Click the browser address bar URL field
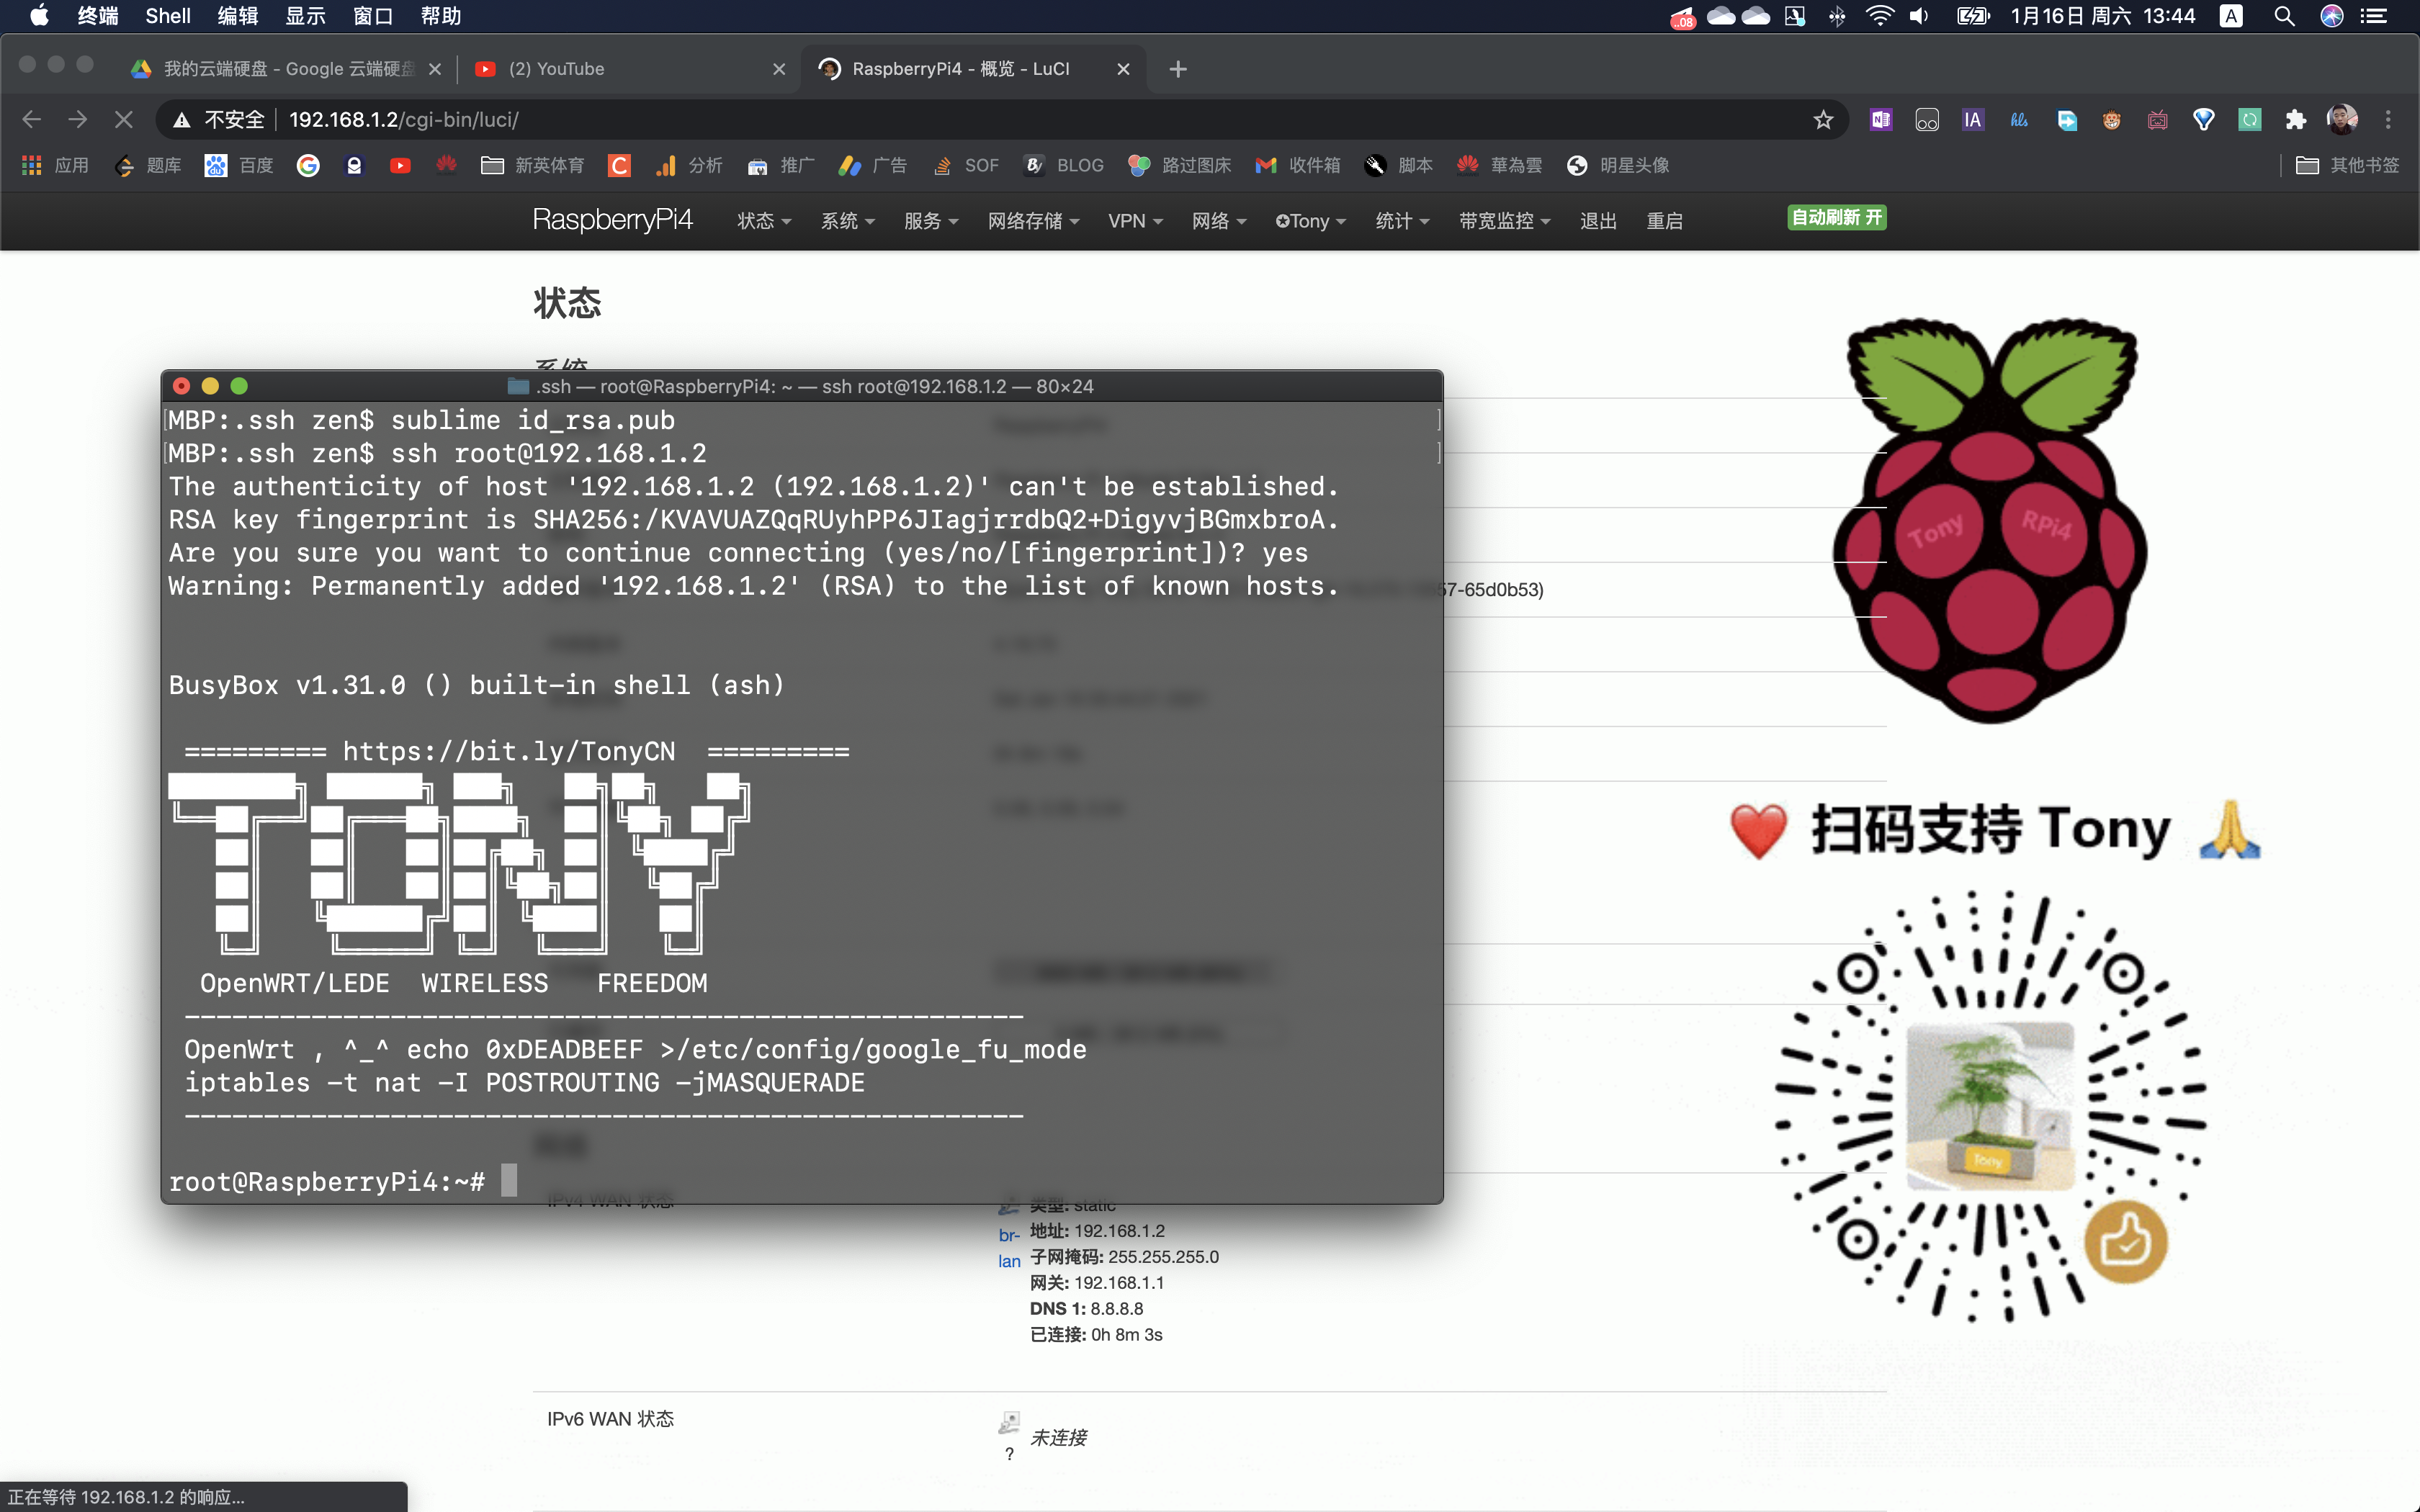 tap(1000, 120)
